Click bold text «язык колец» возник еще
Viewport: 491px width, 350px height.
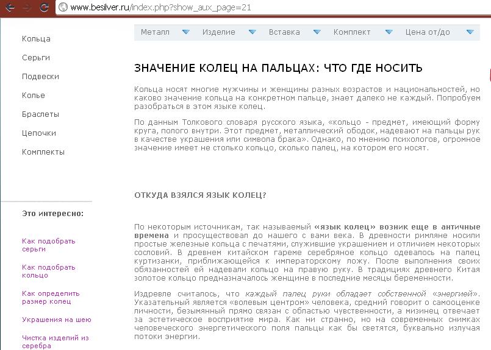(x=372, y=226)
